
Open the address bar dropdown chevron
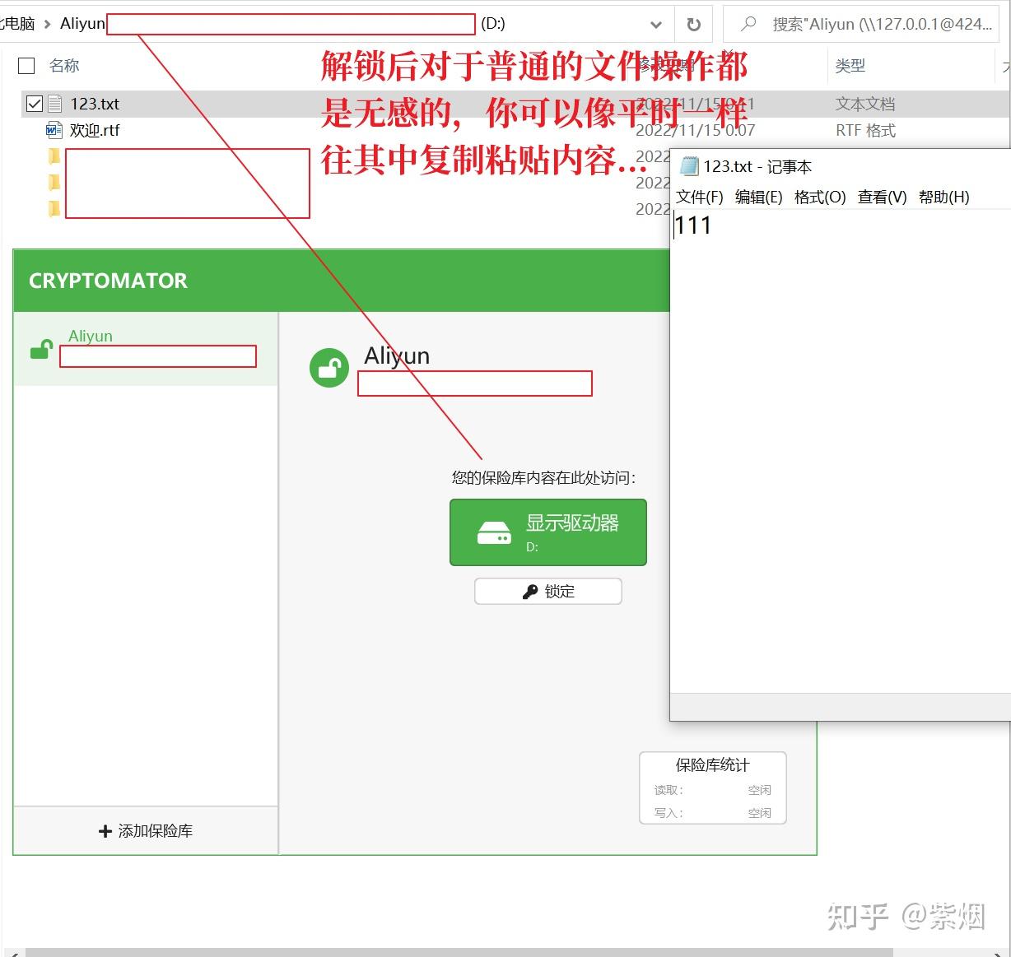tap(656, 24)
